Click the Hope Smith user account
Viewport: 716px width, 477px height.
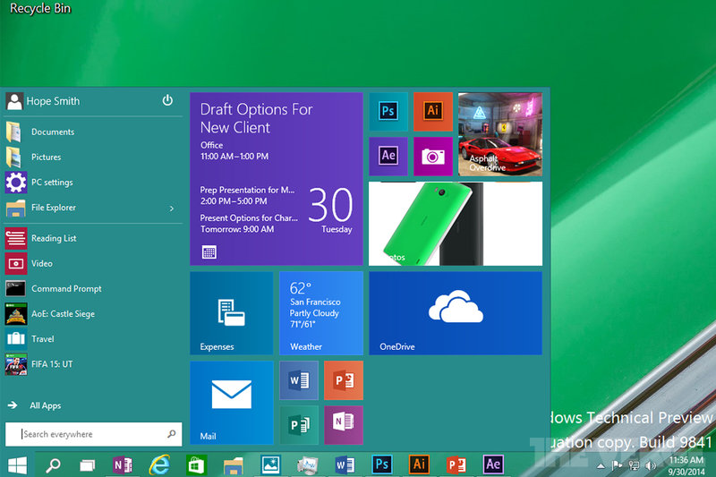[43, 101]
